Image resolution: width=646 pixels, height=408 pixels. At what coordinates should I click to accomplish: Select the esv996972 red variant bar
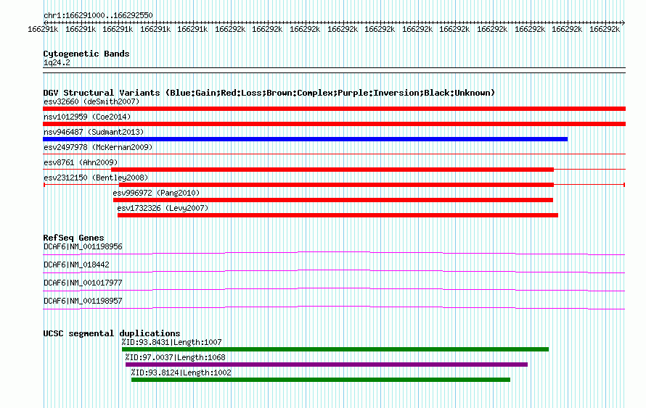[x=333, y=200]
